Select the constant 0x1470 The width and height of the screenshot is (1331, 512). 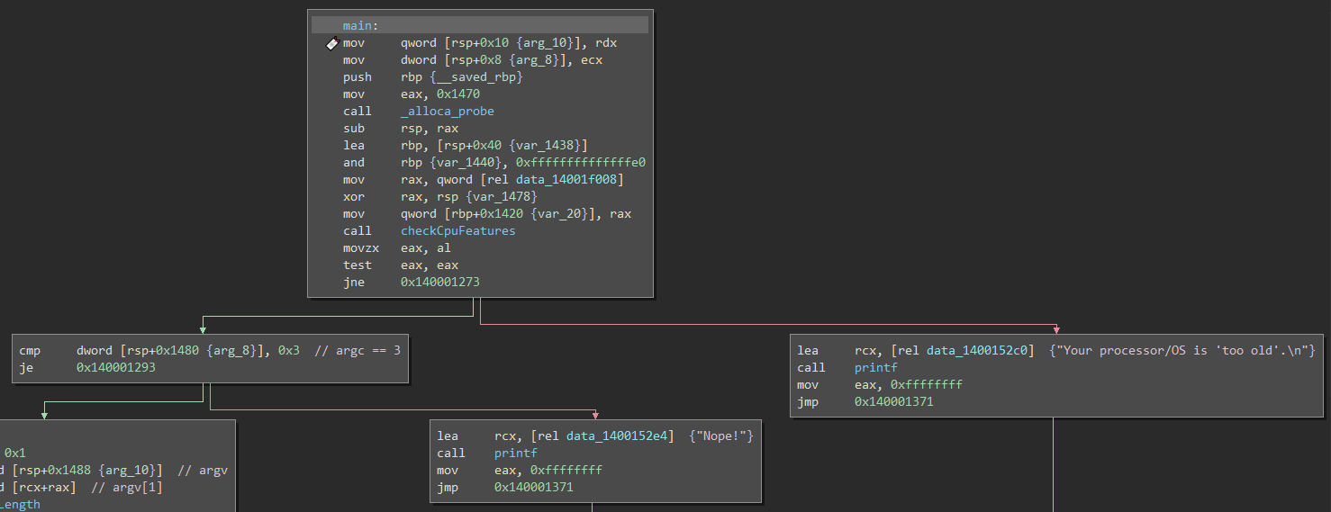click(458, 94)
